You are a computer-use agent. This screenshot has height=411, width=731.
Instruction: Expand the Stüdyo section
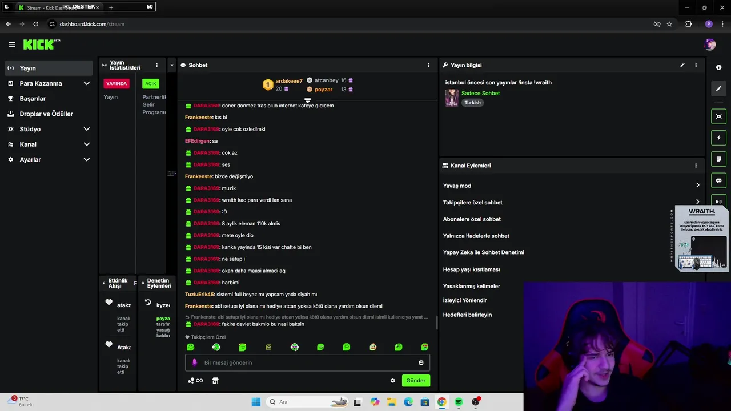[49, 129]
